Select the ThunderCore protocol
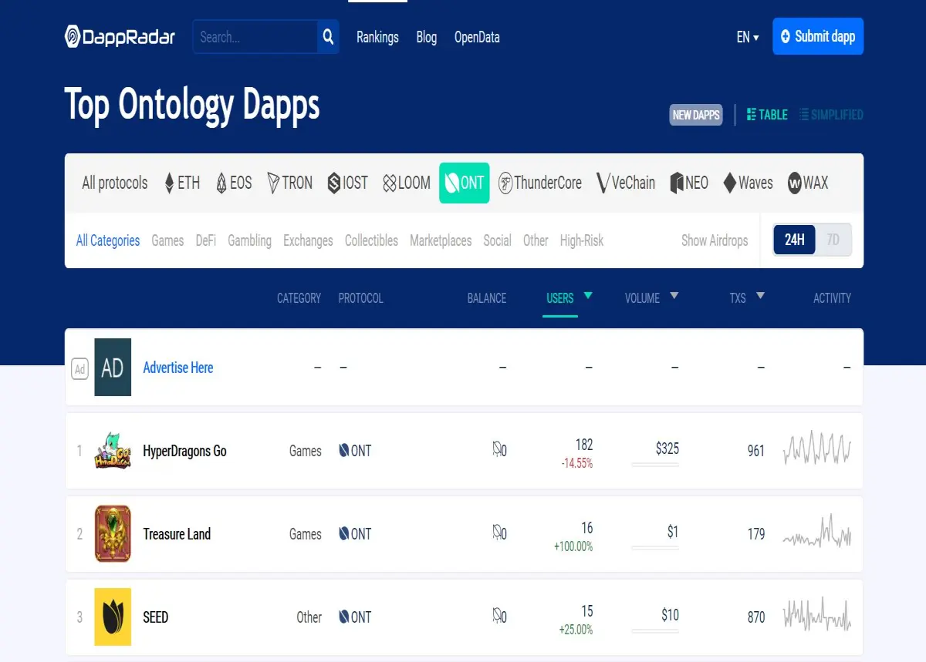 (x=540, y=183)
